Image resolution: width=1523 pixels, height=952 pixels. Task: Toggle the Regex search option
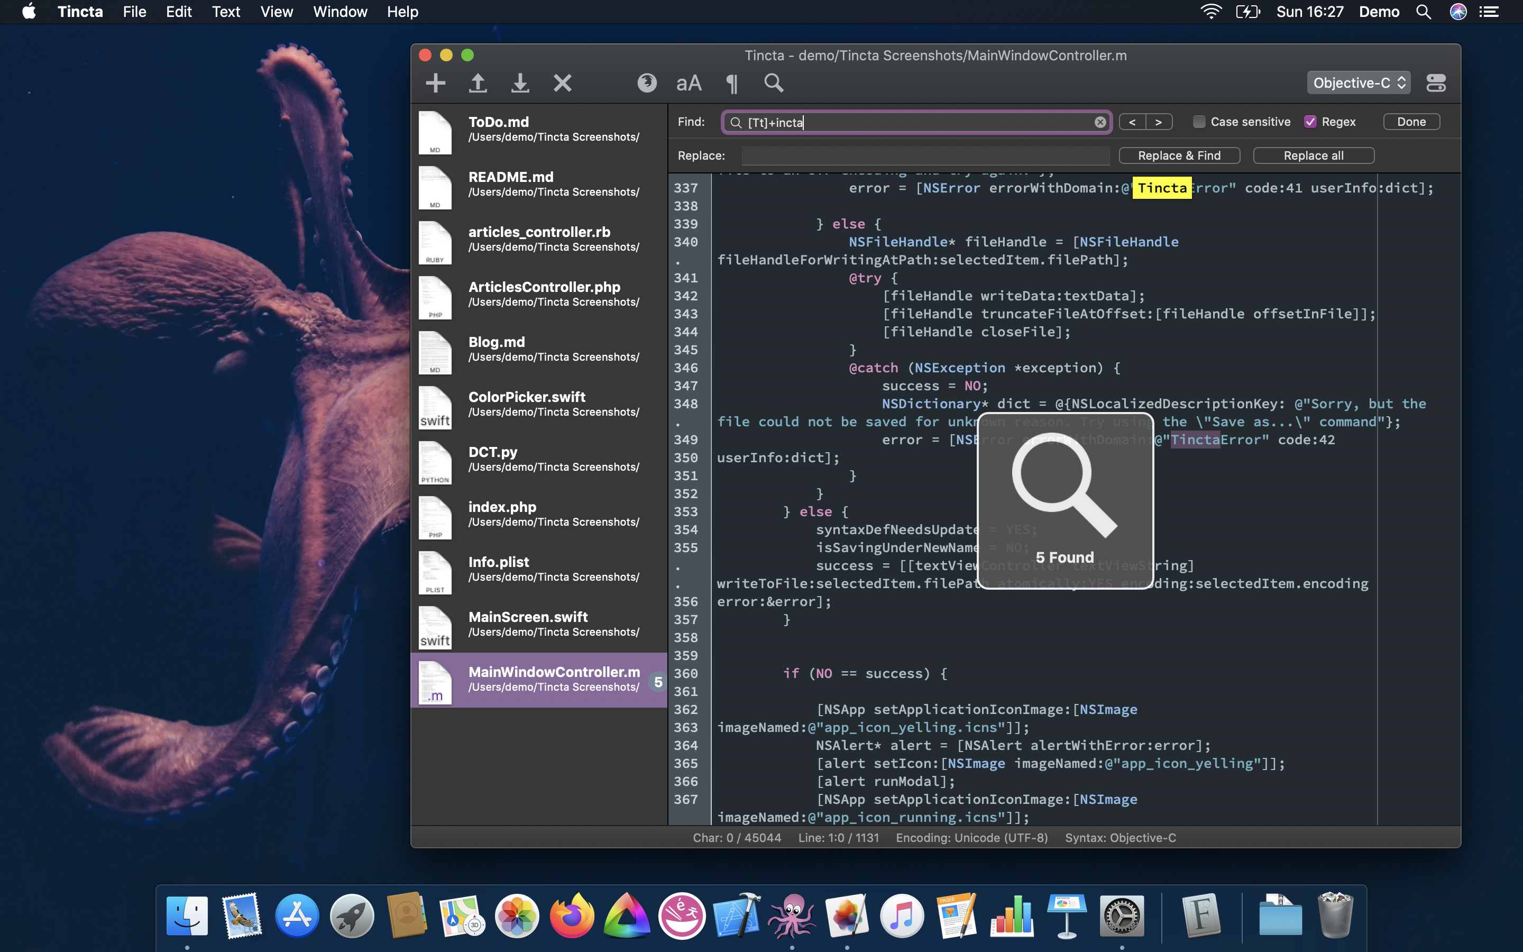click(x=1310, y=122)
